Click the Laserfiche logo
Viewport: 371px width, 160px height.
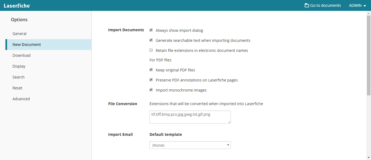click(x=17, y=5)
